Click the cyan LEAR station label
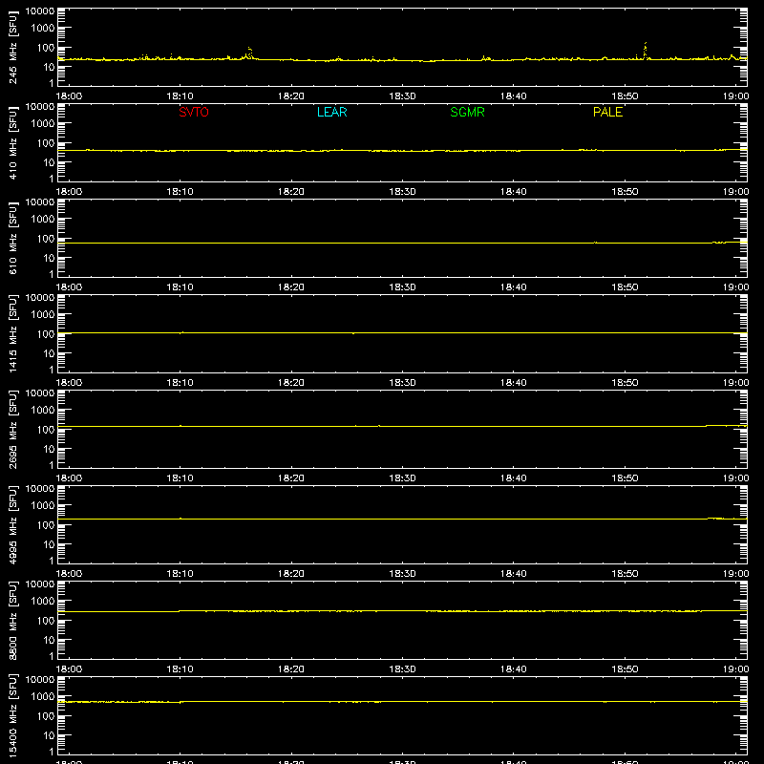Screen dimensions: 764x764 [x=331, y=112]
